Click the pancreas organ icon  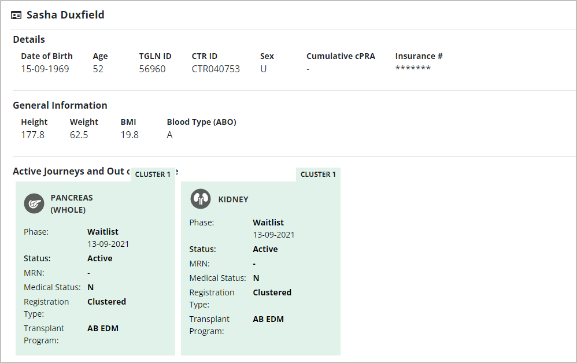pyautogui.click(x=34, y=203)
